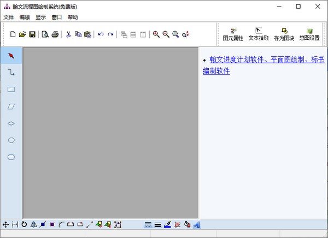The image size is (328, 238).
Task: Click the rotate circular arrow icon
Action: (24, 224)
